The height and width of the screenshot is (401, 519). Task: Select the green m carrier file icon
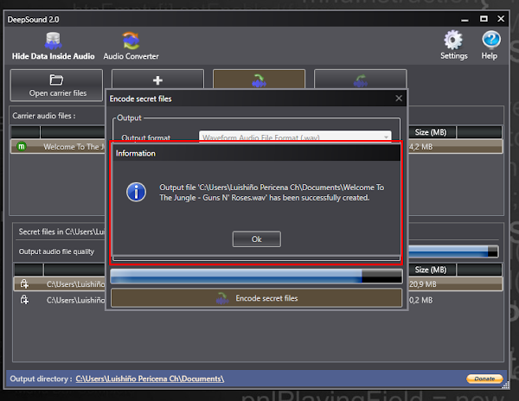pos(22,146)
